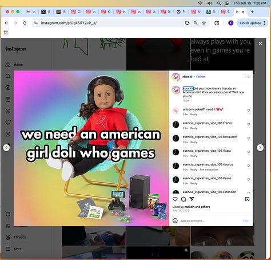Like the post with heart icon

pos(175,199)
